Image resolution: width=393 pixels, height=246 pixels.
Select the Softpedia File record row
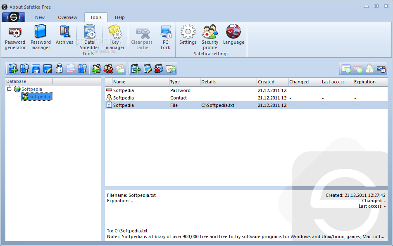[246, 105]
